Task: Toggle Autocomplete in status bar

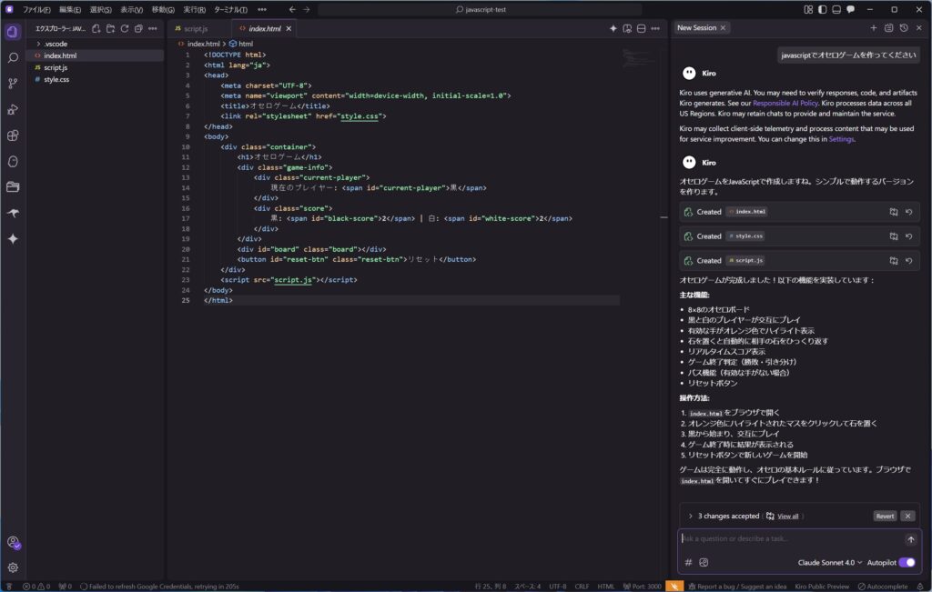Action: [883, 587]
